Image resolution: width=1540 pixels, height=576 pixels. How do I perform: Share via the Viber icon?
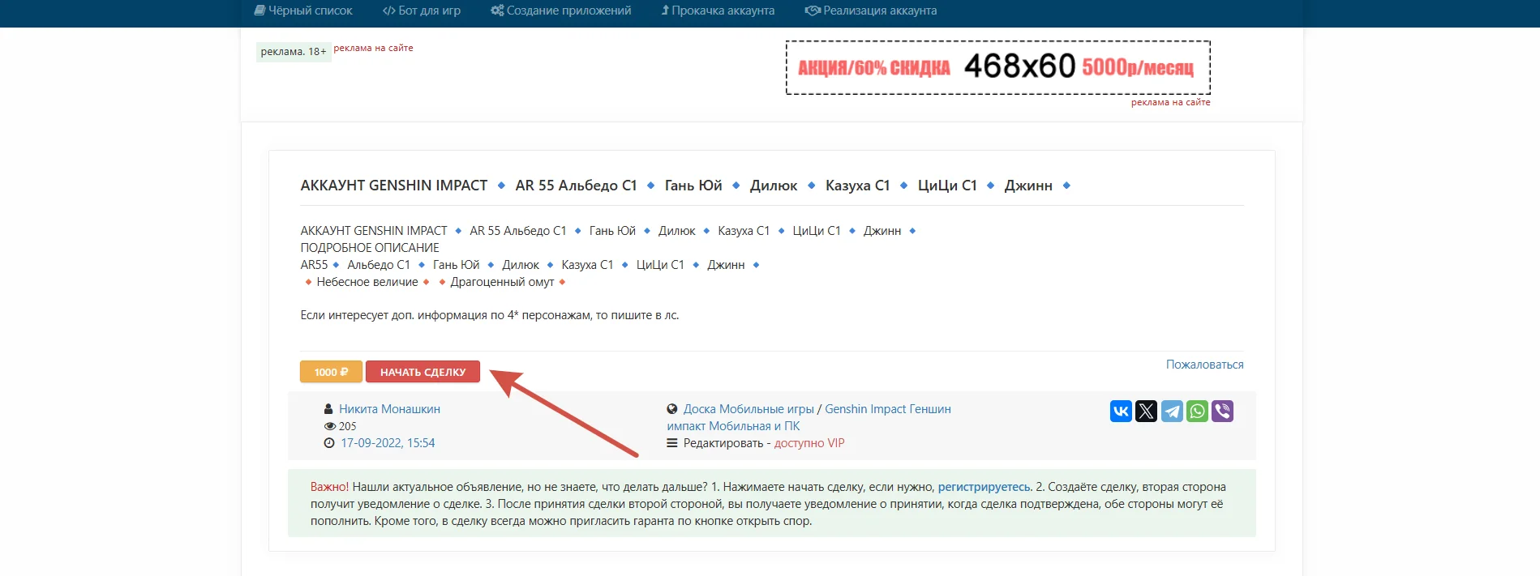click(1222, 412)
